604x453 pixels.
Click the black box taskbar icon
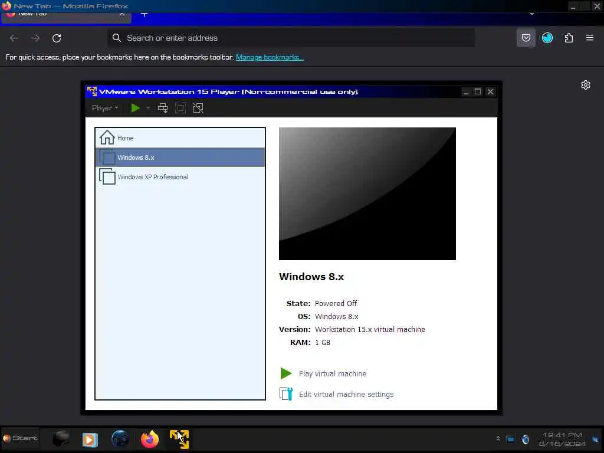(x=61, y=439)
